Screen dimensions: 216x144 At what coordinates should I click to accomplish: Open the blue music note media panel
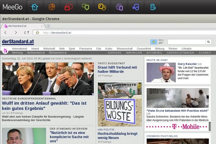[136, 7]
